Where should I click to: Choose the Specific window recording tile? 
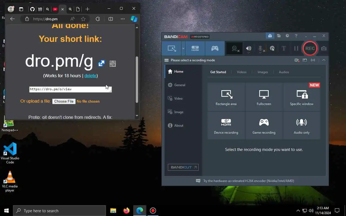(x=302, y=97)
